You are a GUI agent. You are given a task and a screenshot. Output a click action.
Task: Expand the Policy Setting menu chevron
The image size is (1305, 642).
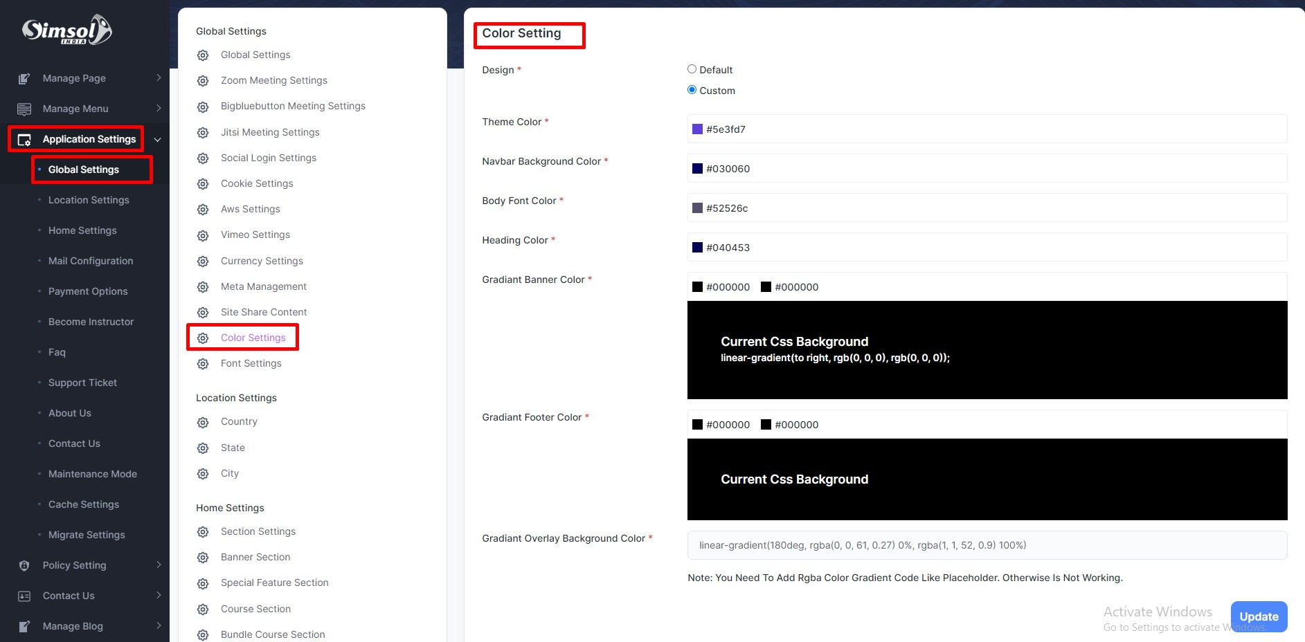[x=159, y=565]
